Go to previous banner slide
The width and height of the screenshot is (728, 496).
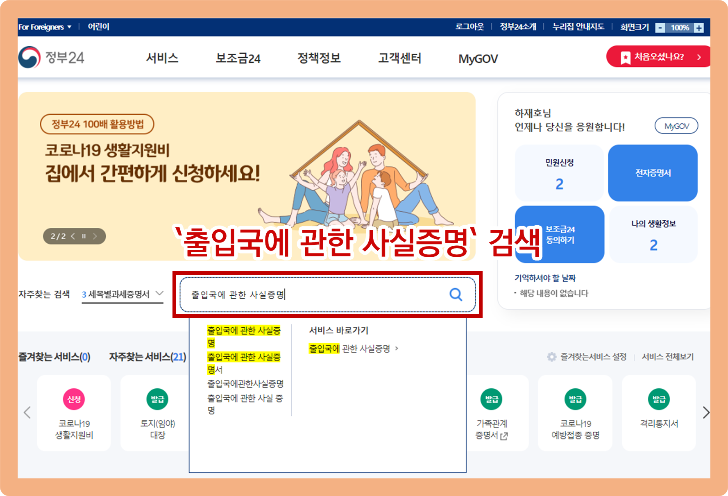coord(73,236)
